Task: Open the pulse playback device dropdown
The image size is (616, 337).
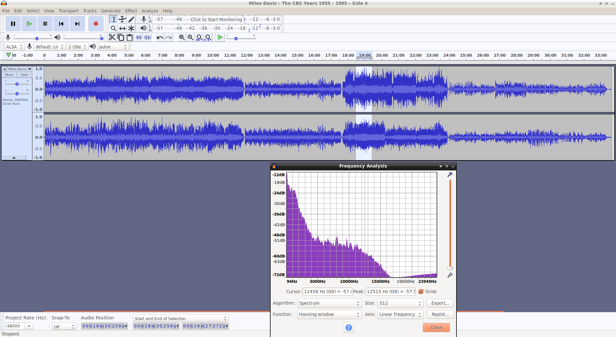Action: point(113,47)
